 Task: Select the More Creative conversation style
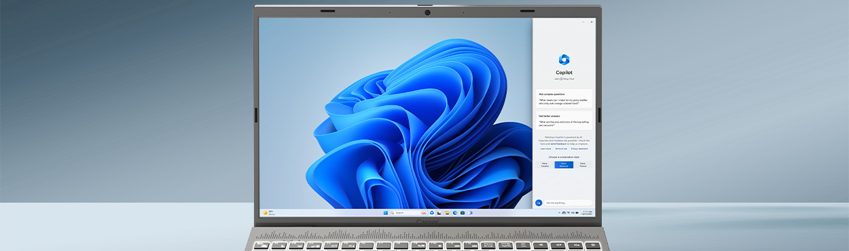(x=545, y=165)
